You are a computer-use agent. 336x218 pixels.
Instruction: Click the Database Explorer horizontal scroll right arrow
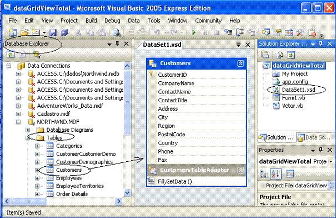[x=118, y=201]
